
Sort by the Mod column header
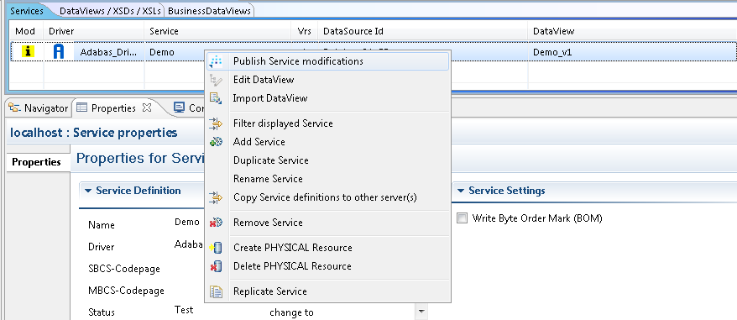coord(25,31)
